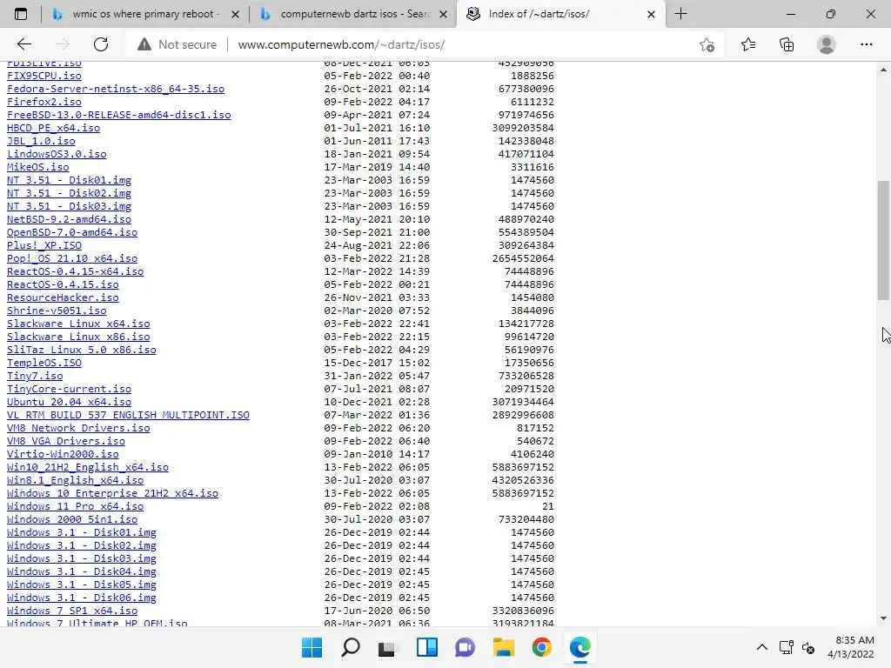Open FreeBSD-13.0-RELEASE-amd64-disc1.iso link
The height and width of the screenshot is (668, 891).
[x=118, y=115]
